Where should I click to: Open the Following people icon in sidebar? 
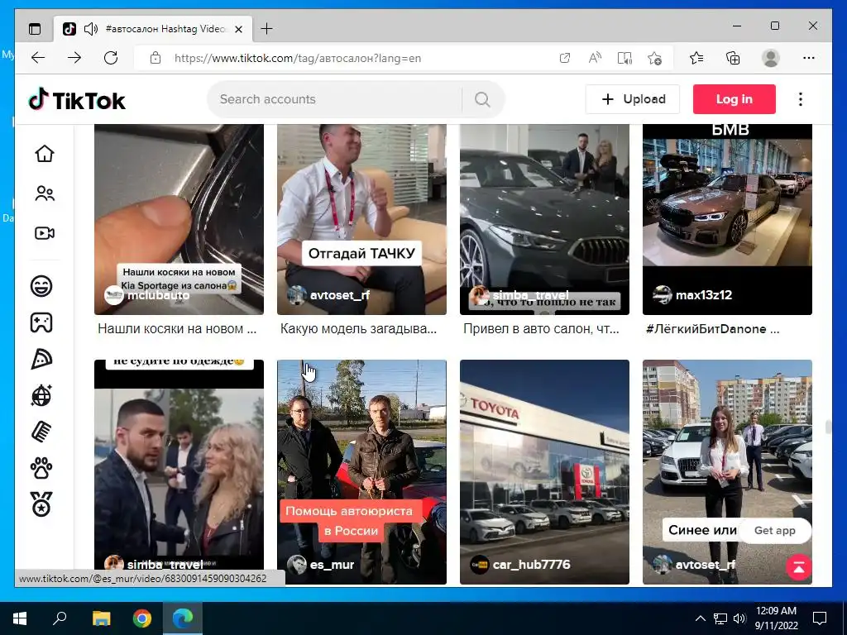click(x=45, y=193)
